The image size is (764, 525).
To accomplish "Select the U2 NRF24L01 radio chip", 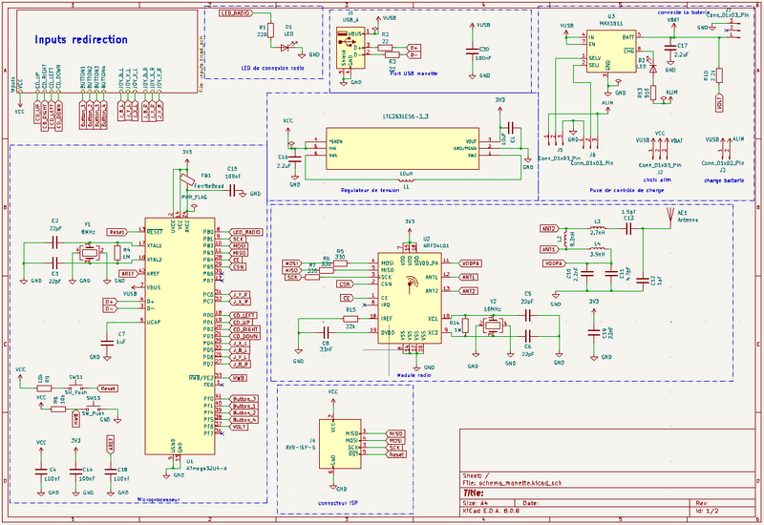I will click(410, 298).
